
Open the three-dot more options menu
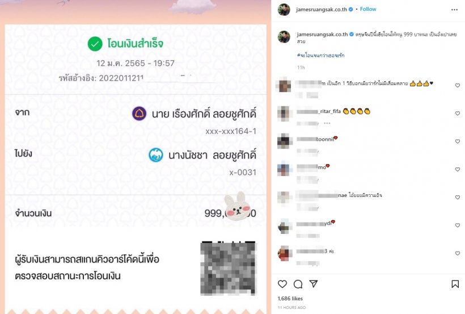point(454,10)
